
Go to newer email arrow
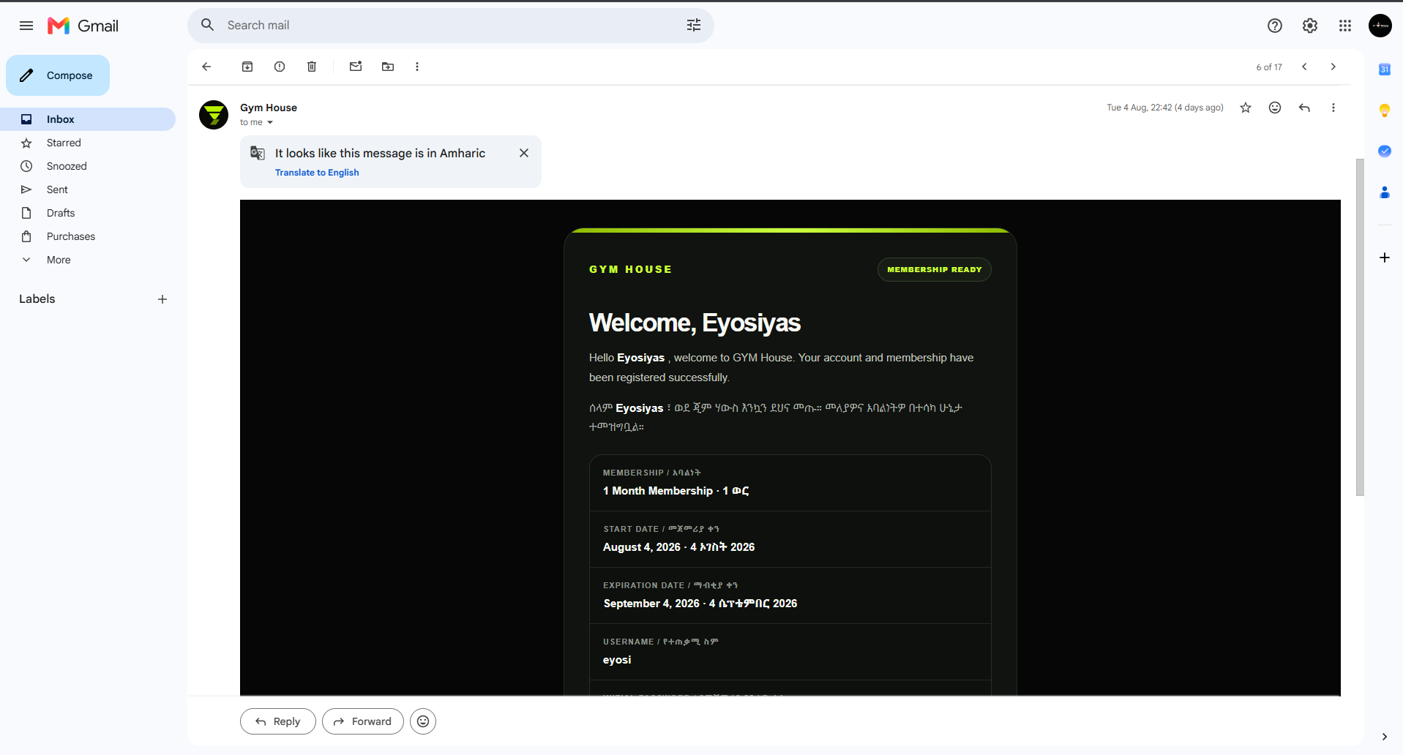[1304, 67]
